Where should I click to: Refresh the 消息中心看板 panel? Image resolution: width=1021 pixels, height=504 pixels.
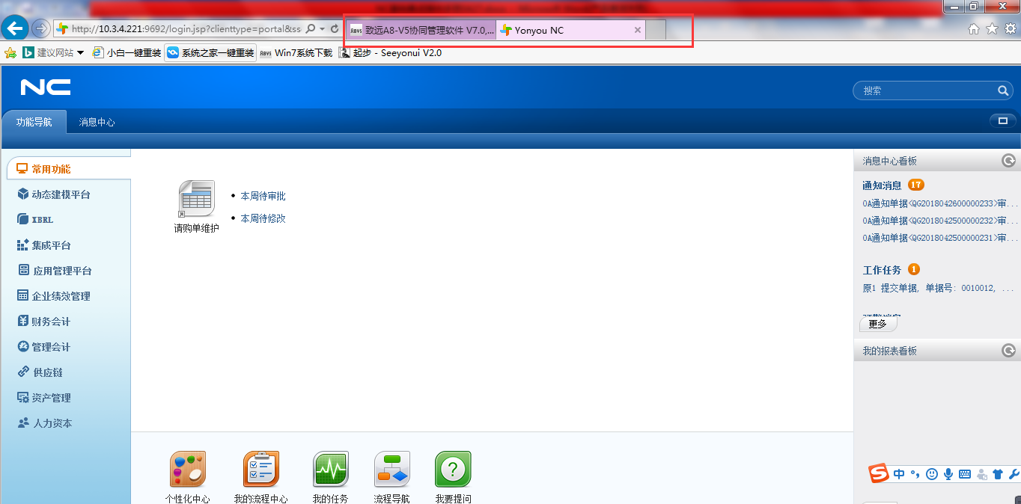[x=1008, y=161]
